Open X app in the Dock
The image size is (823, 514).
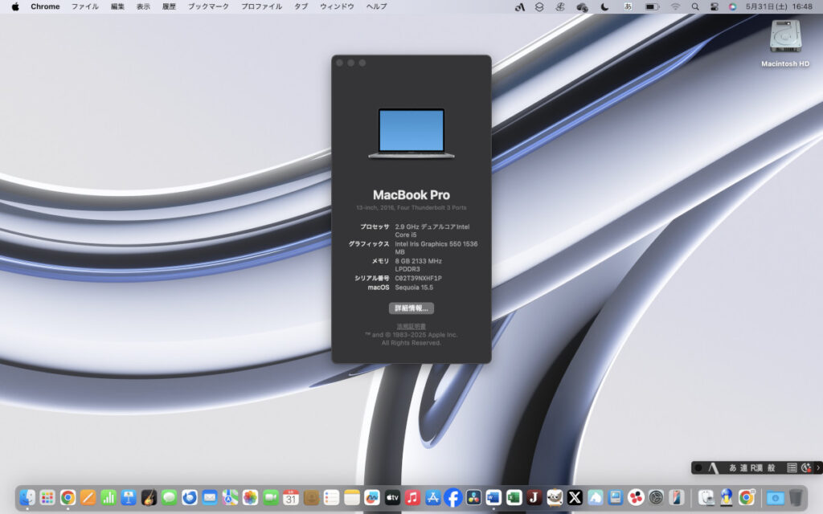[x=575, y=497]
